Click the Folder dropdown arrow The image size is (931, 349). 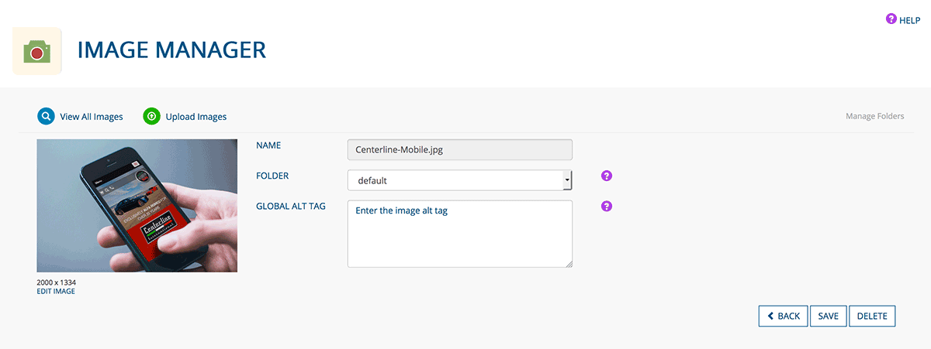pos(567,180)
